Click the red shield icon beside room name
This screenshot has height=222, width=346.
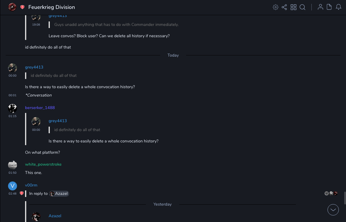(22, 7)
